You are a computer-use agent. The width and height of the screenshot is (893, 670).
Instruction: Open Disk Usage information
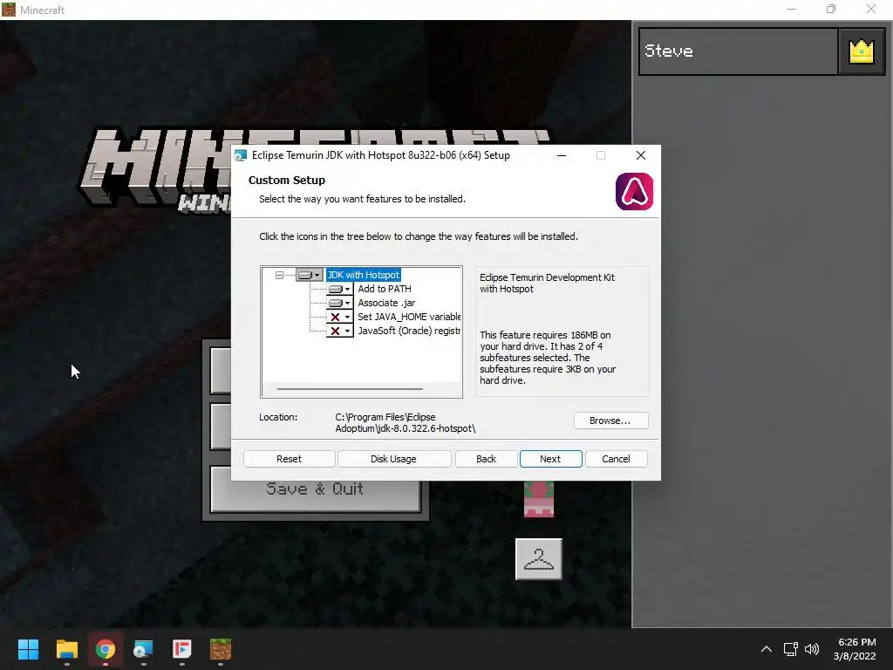pos(393,459)
